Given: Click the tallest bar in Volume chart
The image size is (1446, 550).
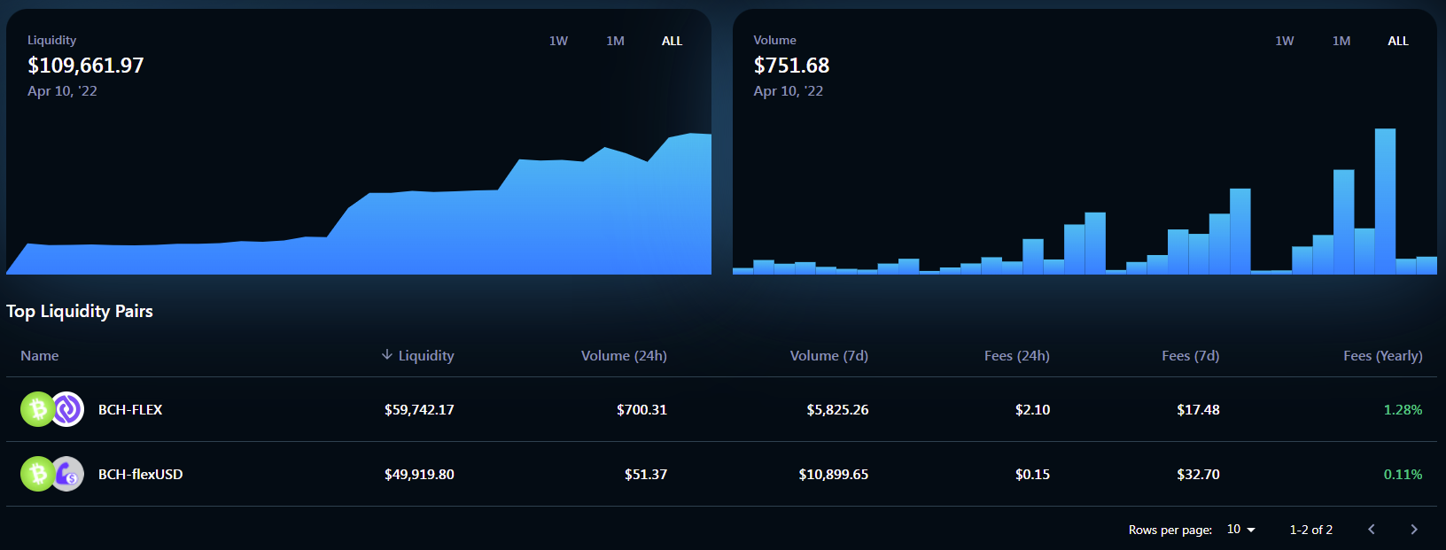Looking at the screenshot, I should pos(1385,201).
